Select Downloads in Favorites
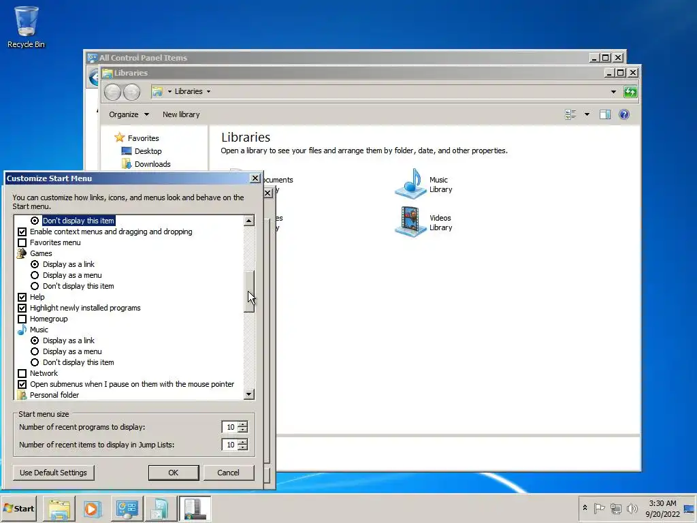 point(152,164)
